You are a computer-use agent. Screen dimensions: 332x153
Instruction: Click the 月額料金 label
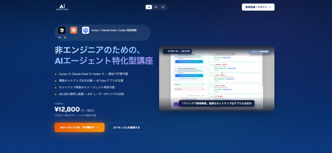[x=59, y=104]
